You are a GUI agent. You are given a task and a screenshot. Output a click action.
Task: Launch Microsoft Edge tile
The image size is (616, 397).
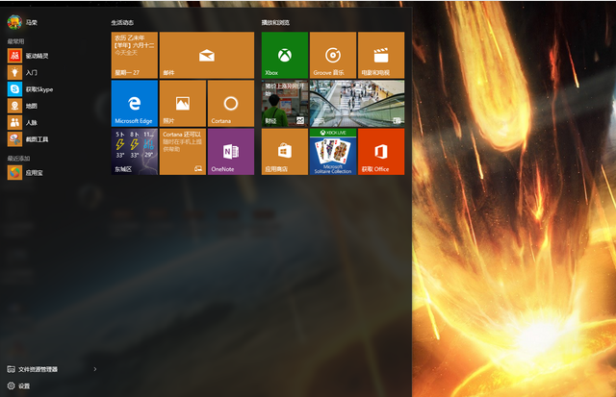[x=135, y=103]
